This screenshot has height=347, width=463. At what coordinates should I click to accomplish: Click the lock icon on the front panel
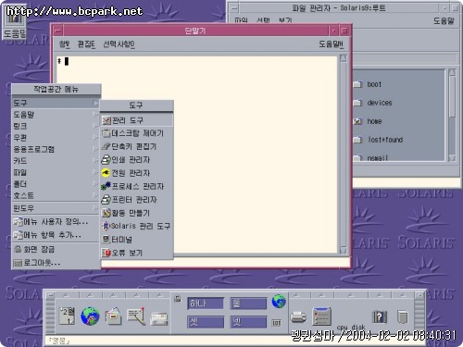tap(178, 298)
